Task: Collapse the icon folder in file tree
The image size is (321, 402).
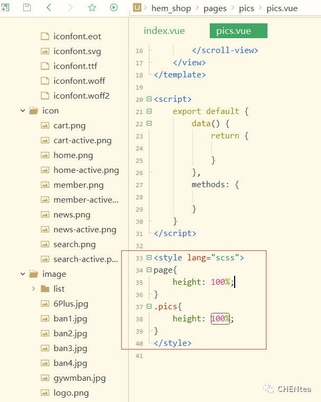Action: 23,111
